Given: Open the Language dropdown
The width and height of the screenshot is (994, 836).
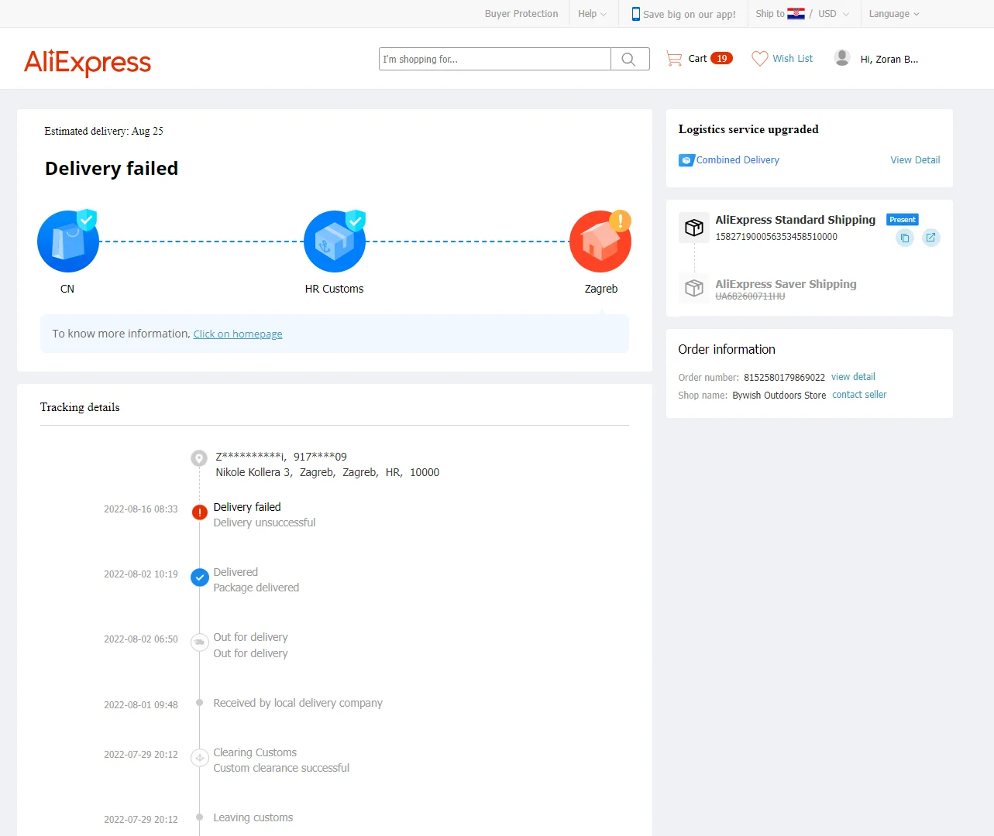Looking at the screenshot, I should [x=894, y=14].
